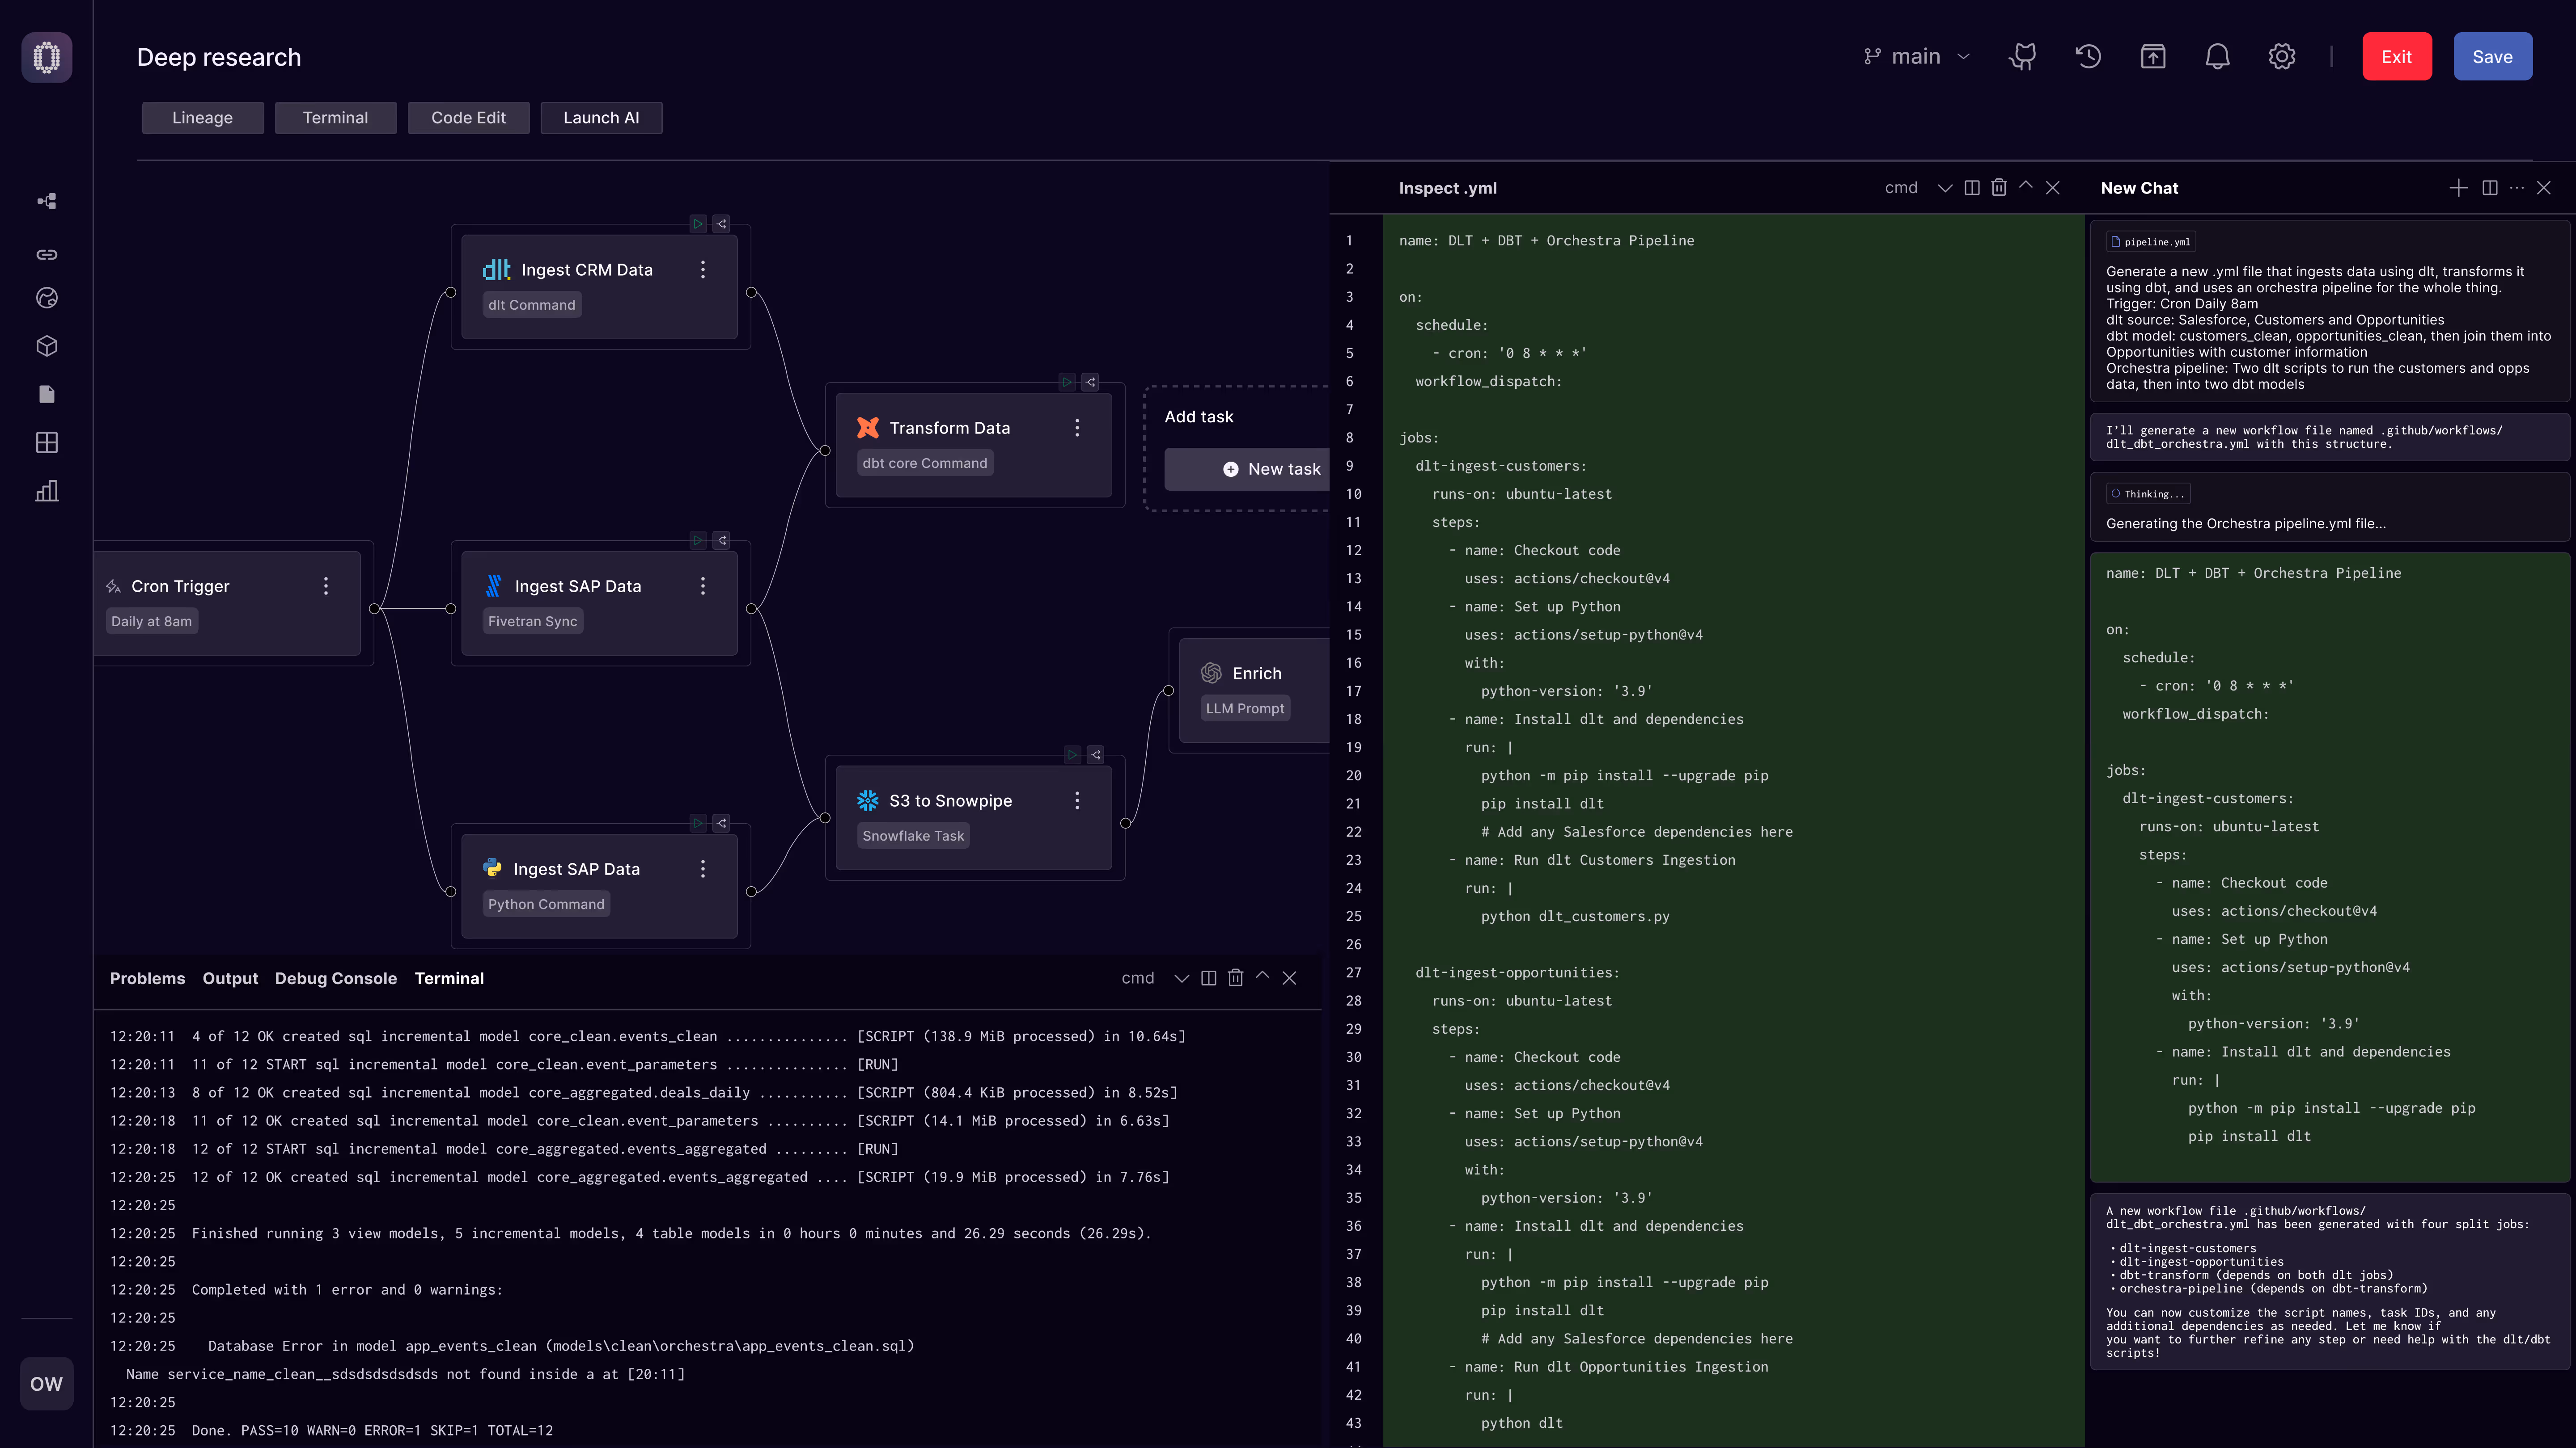Clear the terminal using the trash icon
The width and height of the screenshot is (2576, 1448).
pos(1235,977)
